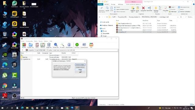Switch to Partage tab in Explorer

tap(113, 4)
